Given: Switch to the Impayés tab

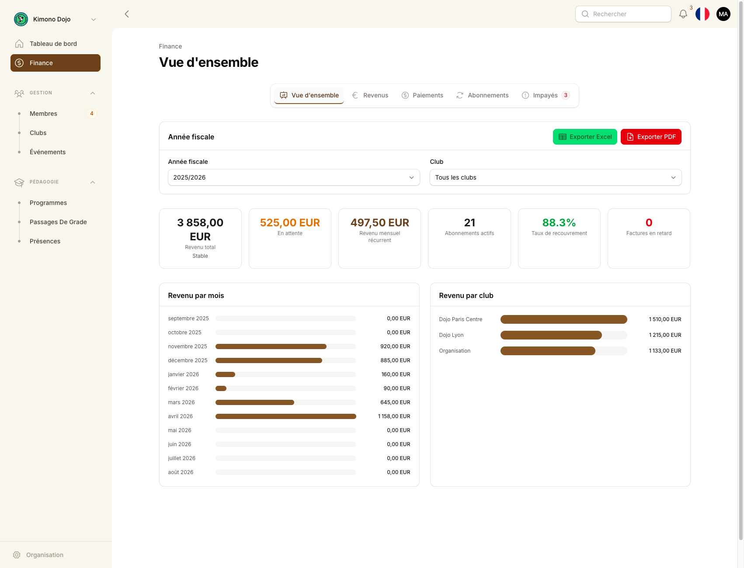Looking at the screenshot, I should pyautogui.click(x=545, y=95).
